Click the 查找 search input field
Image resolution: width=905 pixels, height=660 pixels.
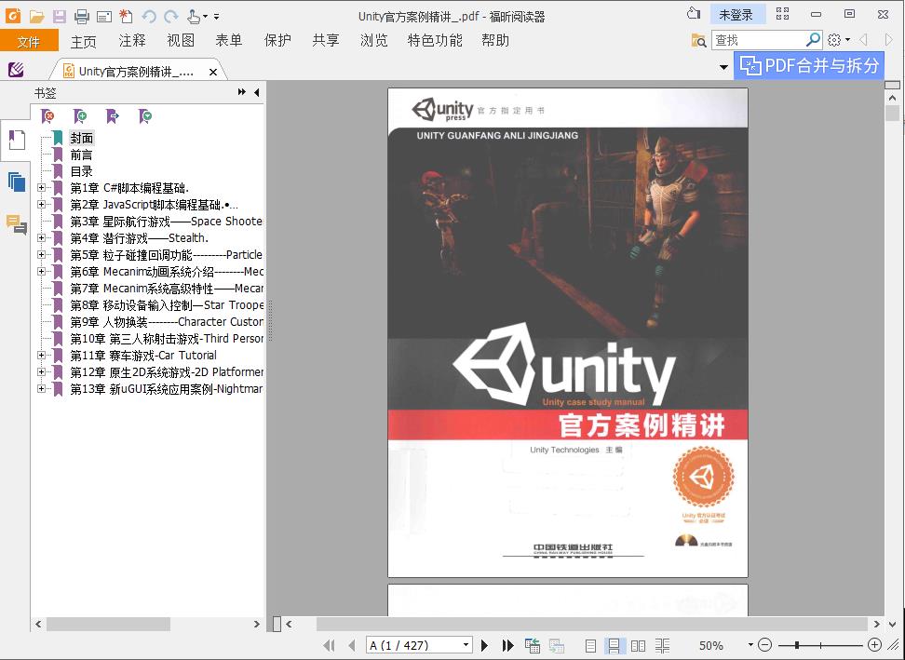pyautogui.click(x=758, y=40)
